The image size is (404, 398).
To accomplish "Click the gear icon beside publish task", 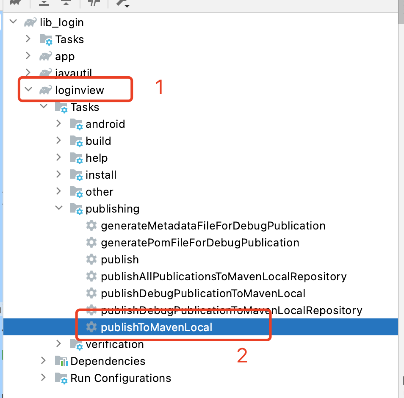I will pyautogui.click(x=91, y=260).
